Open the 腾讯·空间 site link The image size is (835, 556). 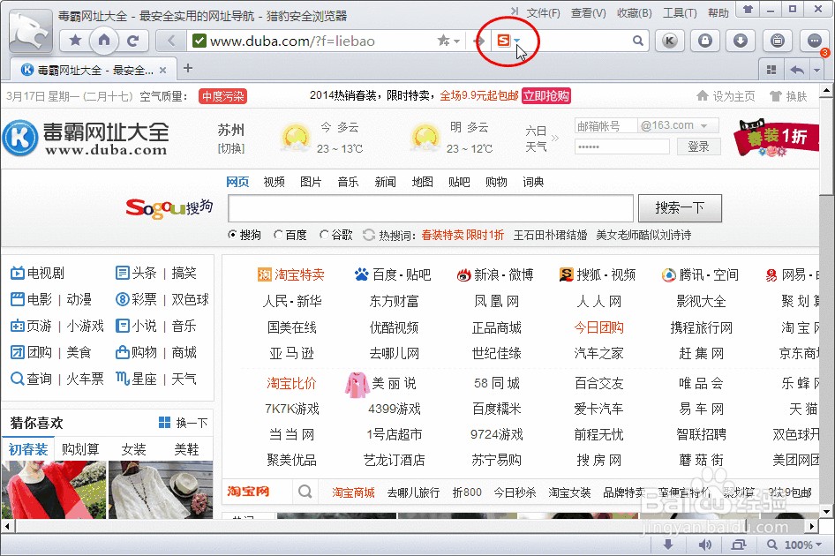(700, 274)
